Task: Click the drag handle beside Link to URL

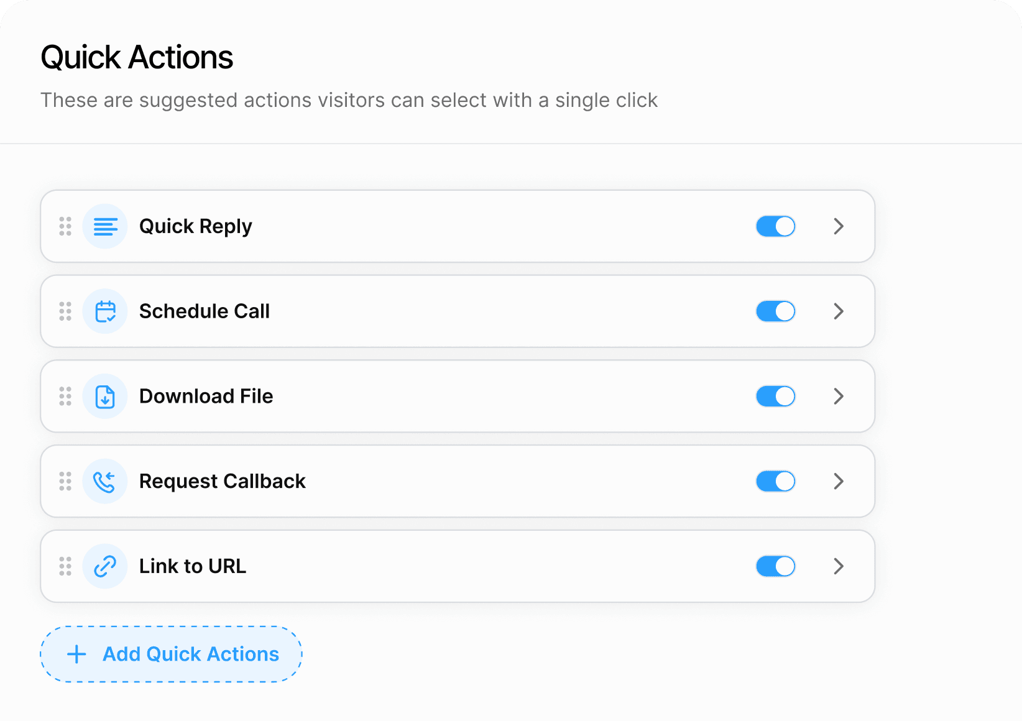Action: click(65, 566)
